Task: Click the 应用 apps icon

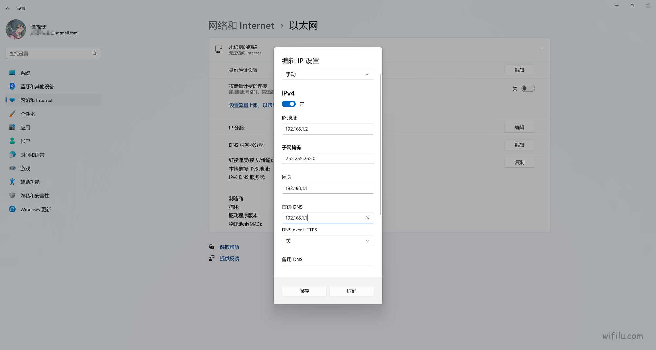Action: point(12,127)
